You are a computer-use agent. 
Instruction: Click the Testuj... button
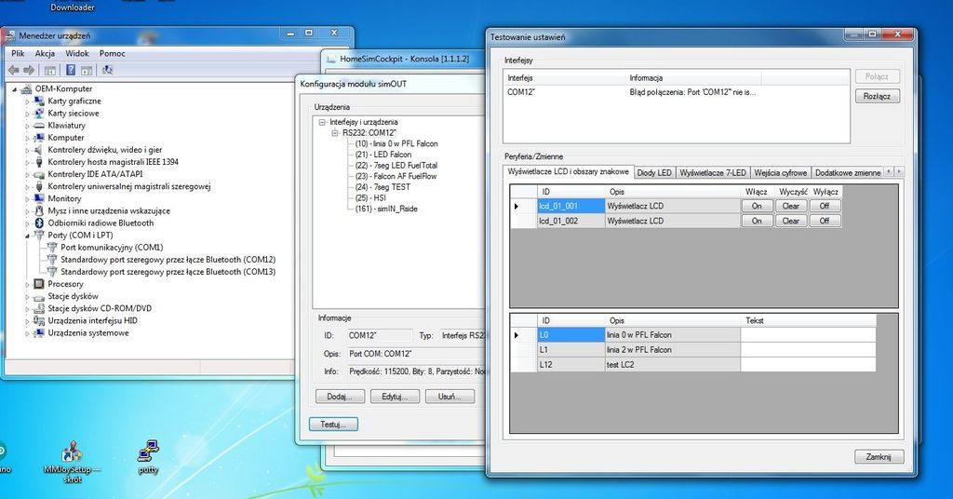point(332,424)
